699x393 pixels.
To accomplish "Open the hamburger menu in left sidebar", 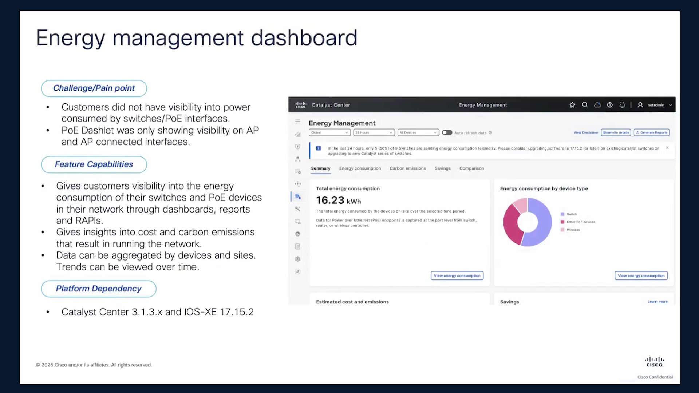I will point(297,122).
